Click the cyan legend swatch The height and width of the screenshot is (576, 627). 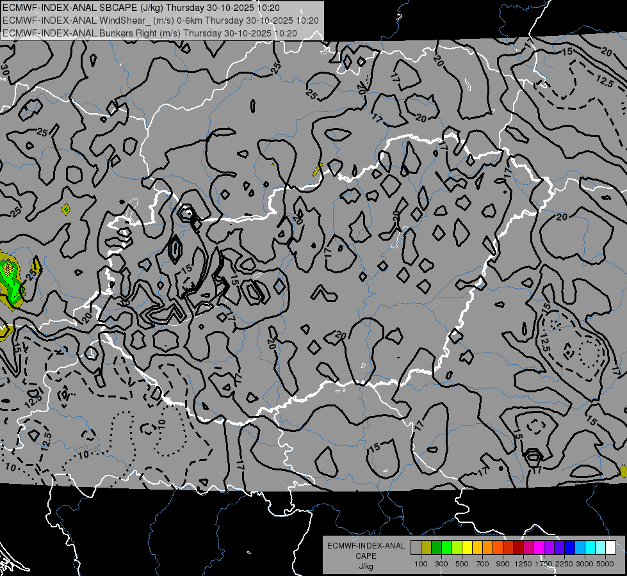coord(590,548)
